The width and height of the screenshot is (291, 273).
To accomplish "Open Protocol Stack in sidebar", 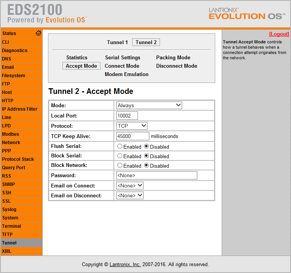I will [22, 159].
